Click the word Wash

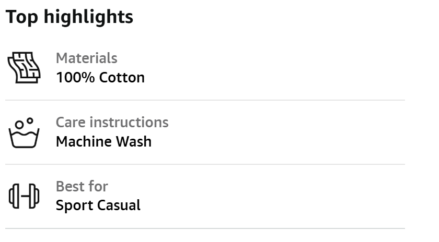pos(134,141)
